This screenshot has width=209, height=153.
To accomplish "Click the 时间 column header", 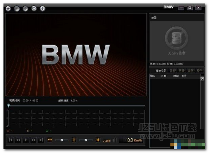I will (x=176, y=76).
